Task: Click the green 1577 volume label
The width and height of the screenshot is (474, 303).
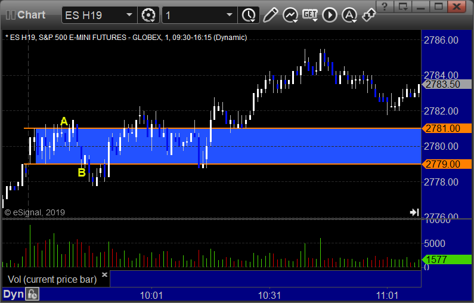Action: coord(447,259)
